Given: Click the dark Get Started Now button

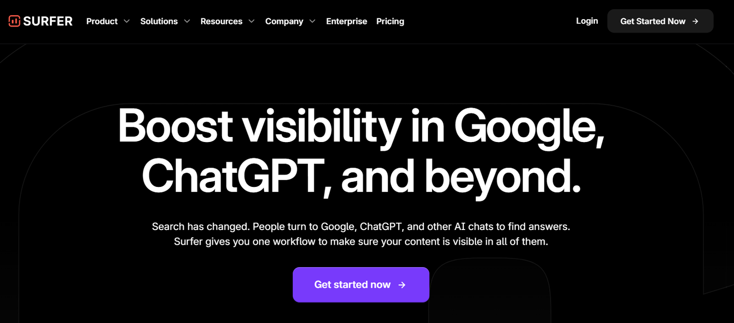Looking at the screenshot, I should point(660,21).
